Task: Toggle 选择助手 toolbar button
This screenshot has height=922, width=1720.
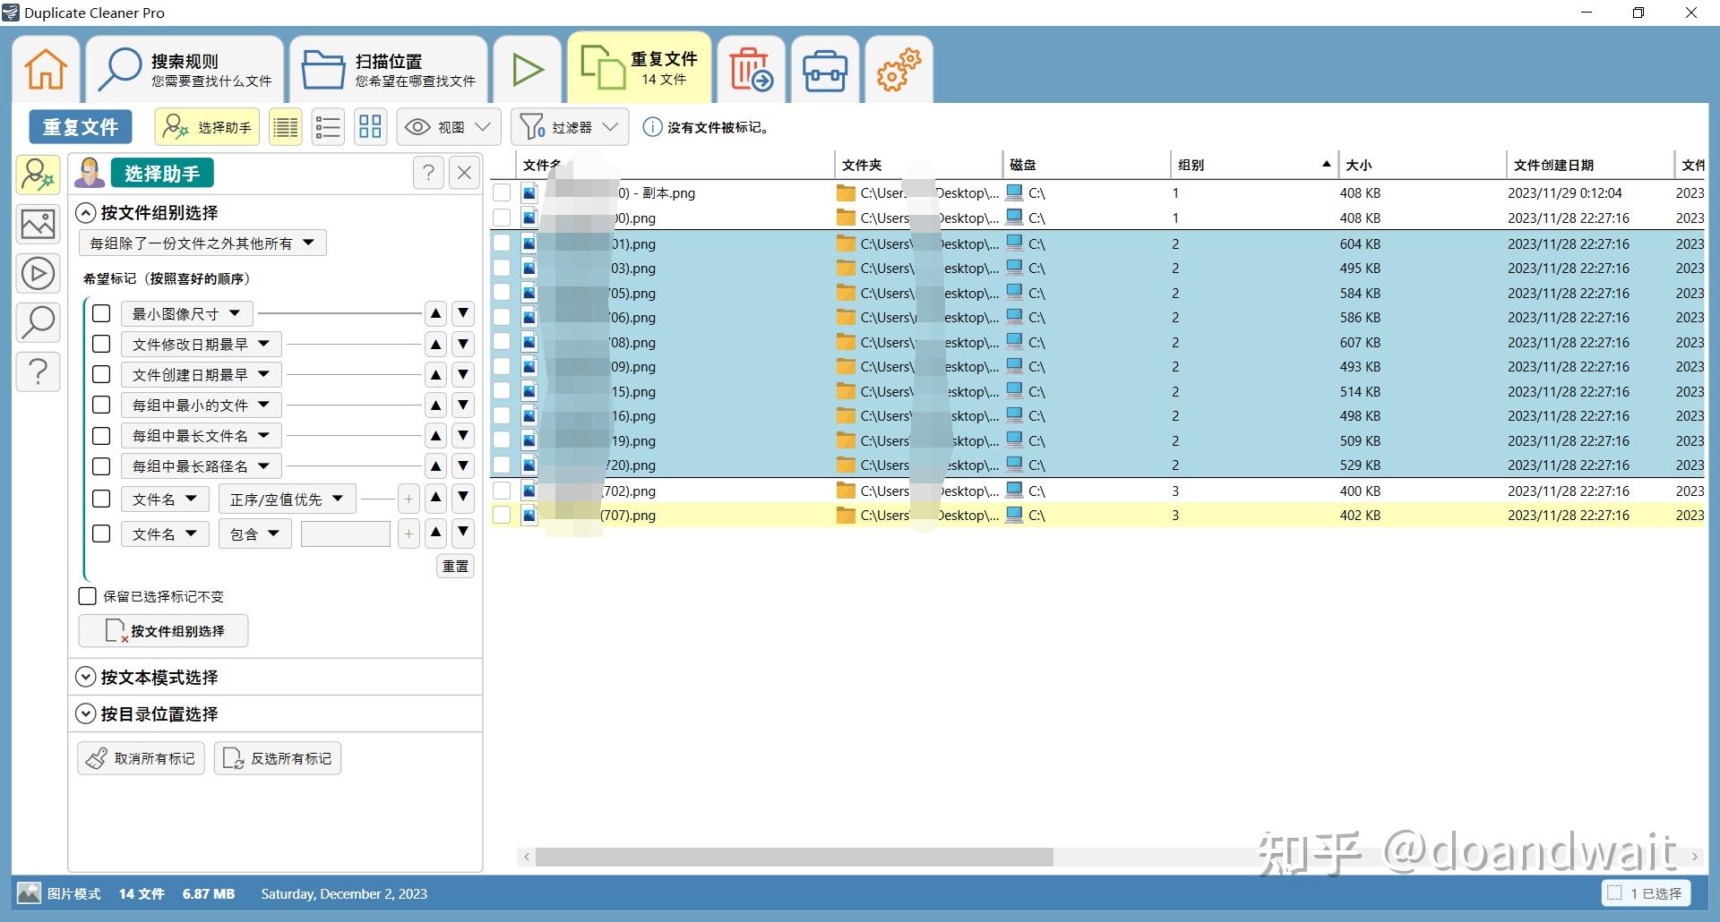Action: pyautogui.click(x=207, y=127)
